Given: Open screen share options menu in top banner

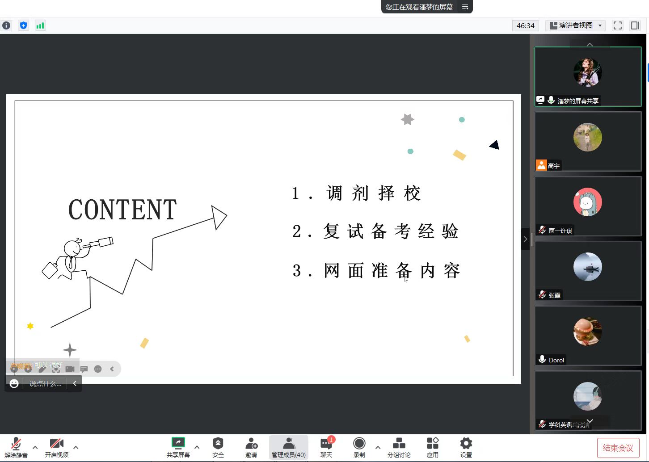Looking at the screenshot, I should pyautogui.click(x=465, y=7).
